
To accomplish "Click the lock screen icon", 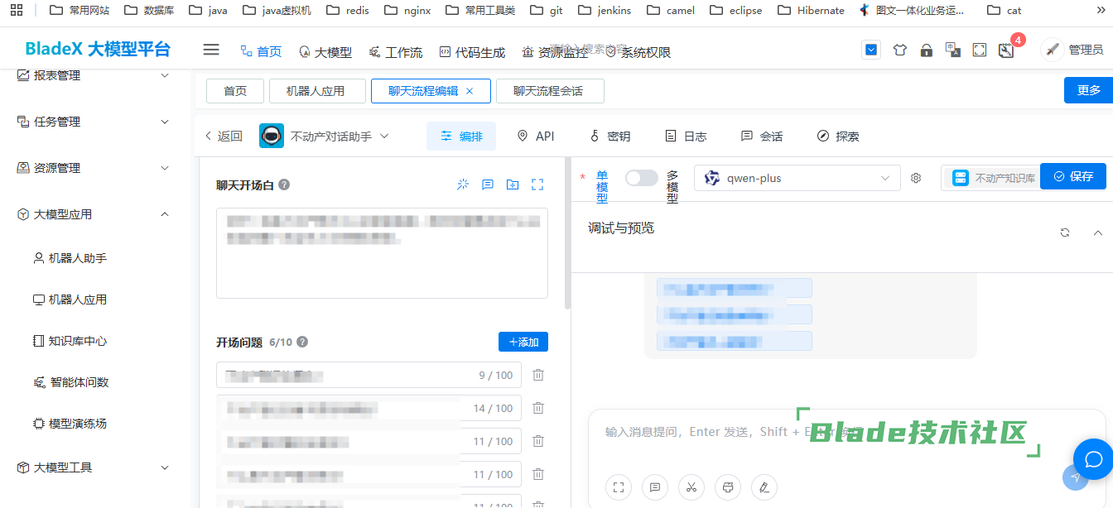I will 927,50.
